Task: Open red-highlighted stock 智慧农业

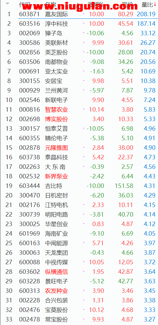Action: pyautogui.click(x=56, y=110)
